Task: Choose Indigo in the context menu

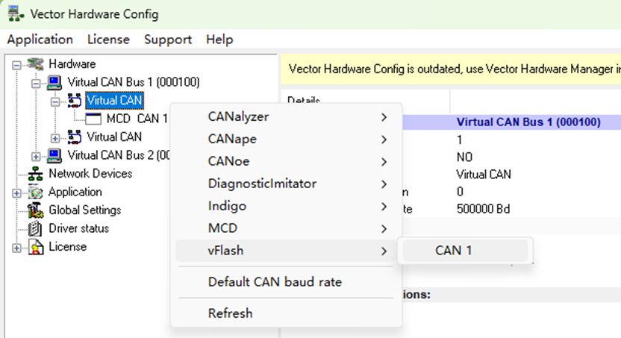Action: [286, 206]
